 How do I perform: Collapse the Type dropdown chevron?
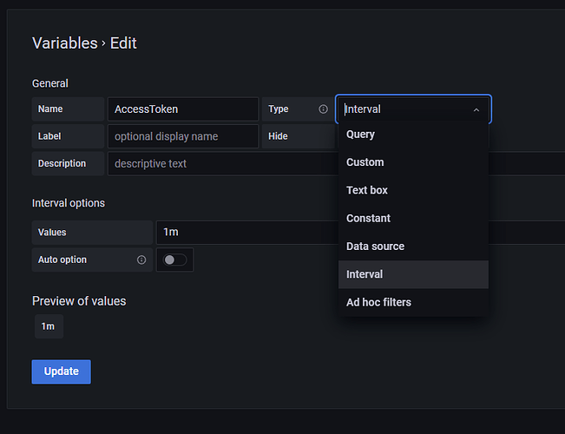coord(476,109)
